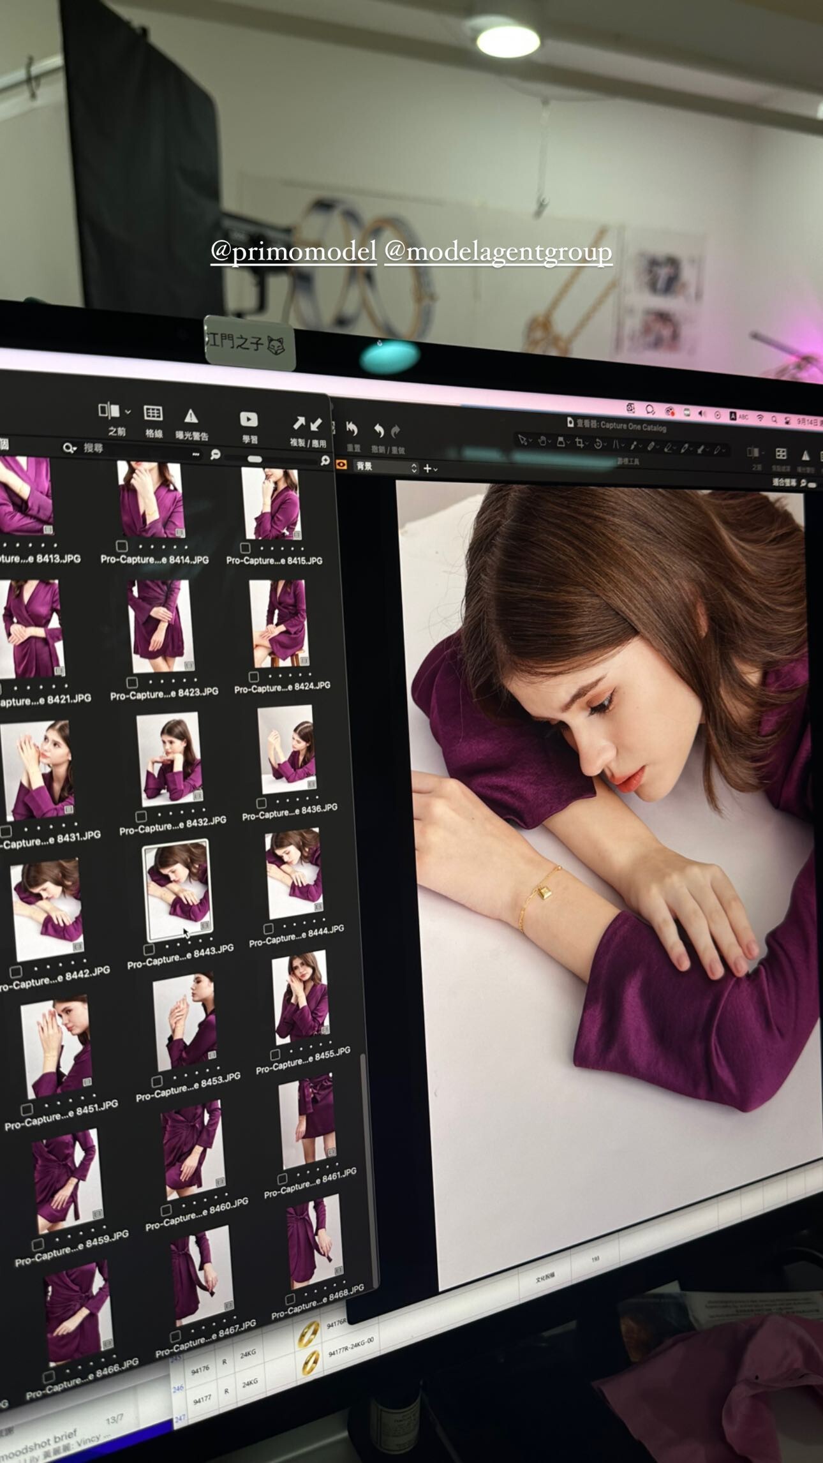Click the Grid view icon in viewer toolbar
Screen dimensions: 823x1463
pyautogui.click(x=781, y=454)
